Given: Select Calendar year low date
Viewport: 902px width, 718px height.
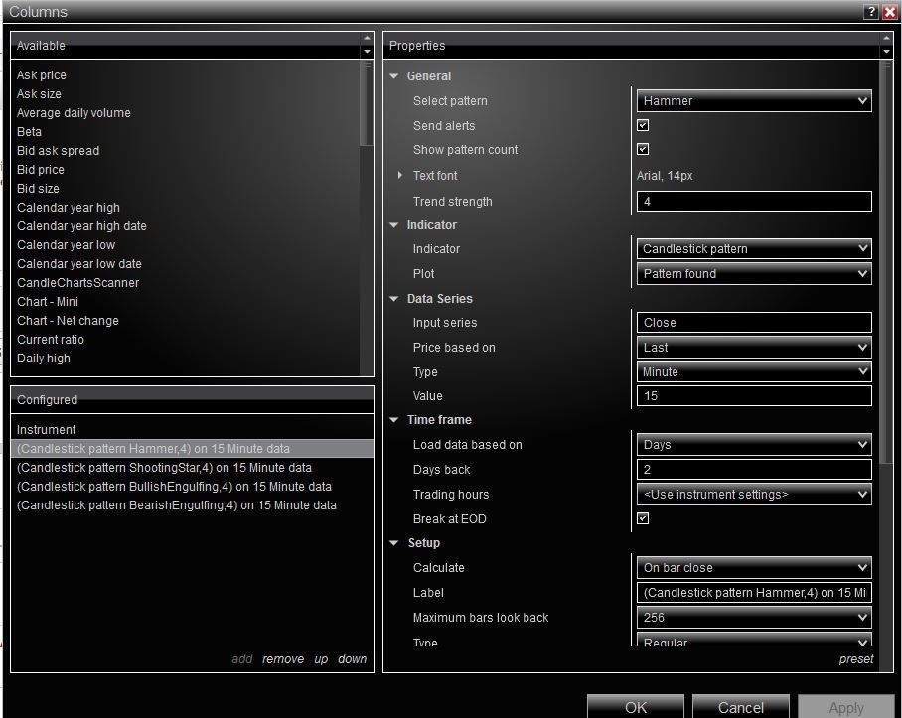Looking at the screenshot, I should (x=79, y=264).
